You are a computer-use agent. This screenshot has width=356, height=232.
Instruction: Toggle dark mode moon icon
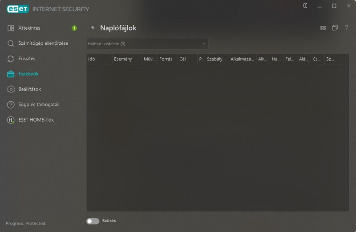click(305, 6)
